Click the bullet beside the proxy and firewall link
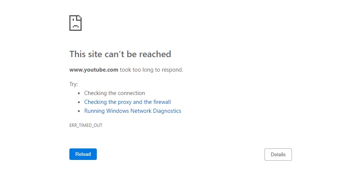Screen dimensions: 345x177 79,102
